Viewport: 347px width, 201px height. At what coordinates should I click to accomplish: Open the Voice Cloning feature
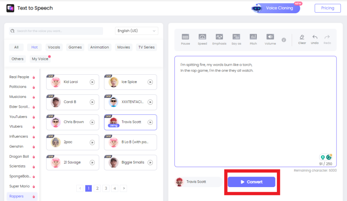click(276, 8)
